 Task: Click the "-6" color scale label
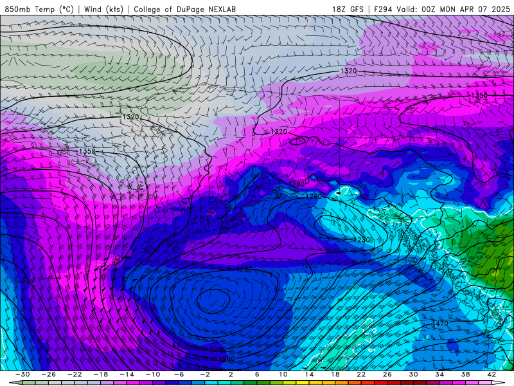(x=179, y=374)
